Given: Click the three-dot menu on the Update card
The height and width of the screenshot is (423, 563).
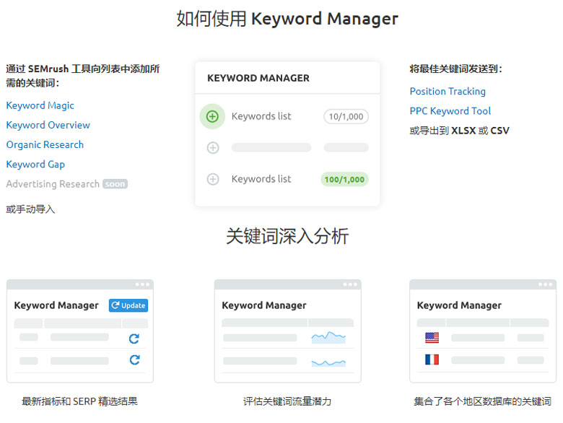Looking at the screenshot, I should click(142, 284).
